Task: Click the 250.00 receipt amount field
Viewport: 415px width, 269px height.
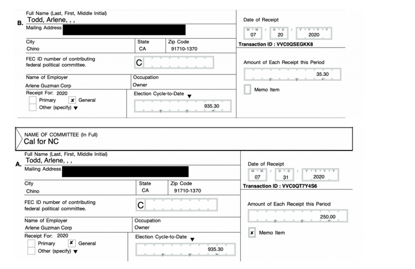Action: (298, 216)
